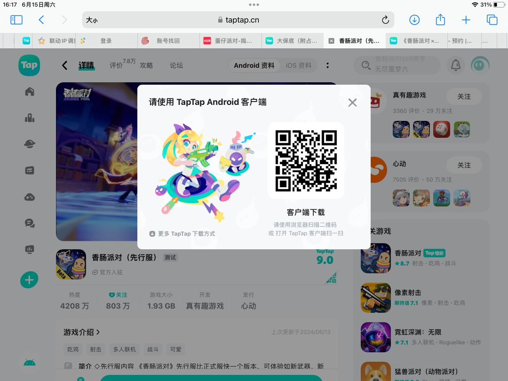Follow 真有趣游戏 with 关注 button
The image size is (508, 381).
464,96
